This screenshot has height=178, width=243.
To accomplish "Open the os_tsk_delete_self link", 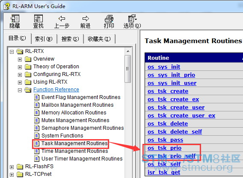I will pyautogui.click(x=175, y=132).
